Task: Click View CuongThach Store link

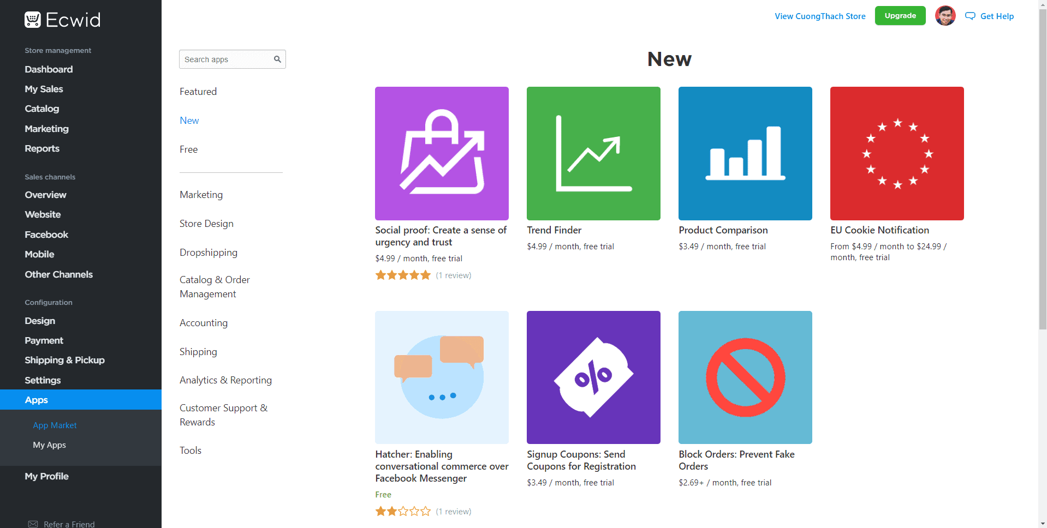Action: coord(820,16)
